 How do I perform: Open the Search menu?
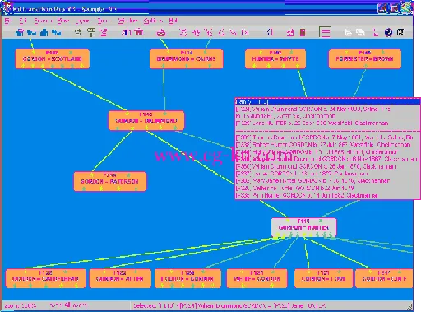coord(43,21)
